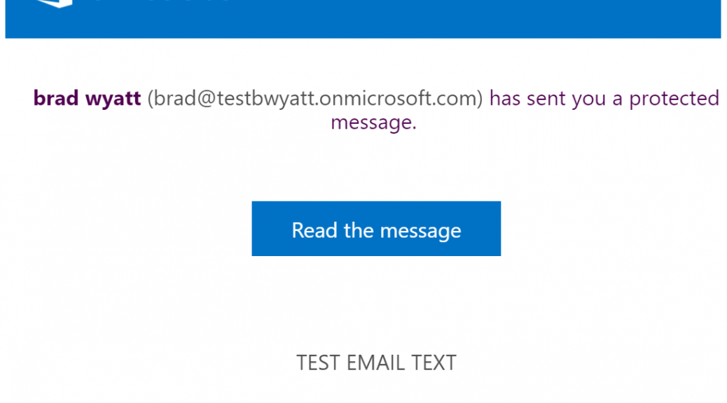Viewport: 727px width, 403px height.
Task: Click the Office logo in blue header
Action: (x=55, y=3)
